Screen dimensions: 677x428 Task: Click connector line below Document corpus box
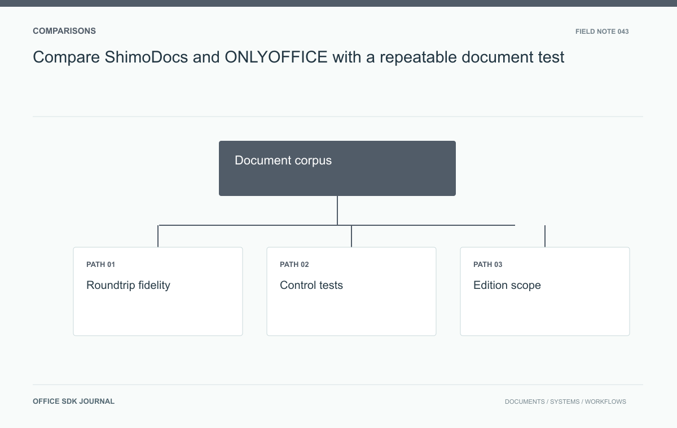point(337,211)
